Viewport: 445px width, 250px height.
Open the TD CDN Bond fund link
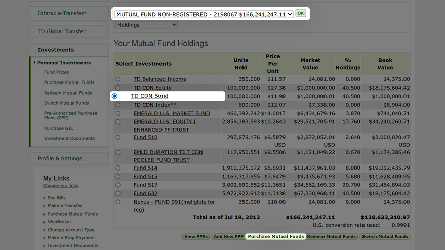[x=149, y=96]
